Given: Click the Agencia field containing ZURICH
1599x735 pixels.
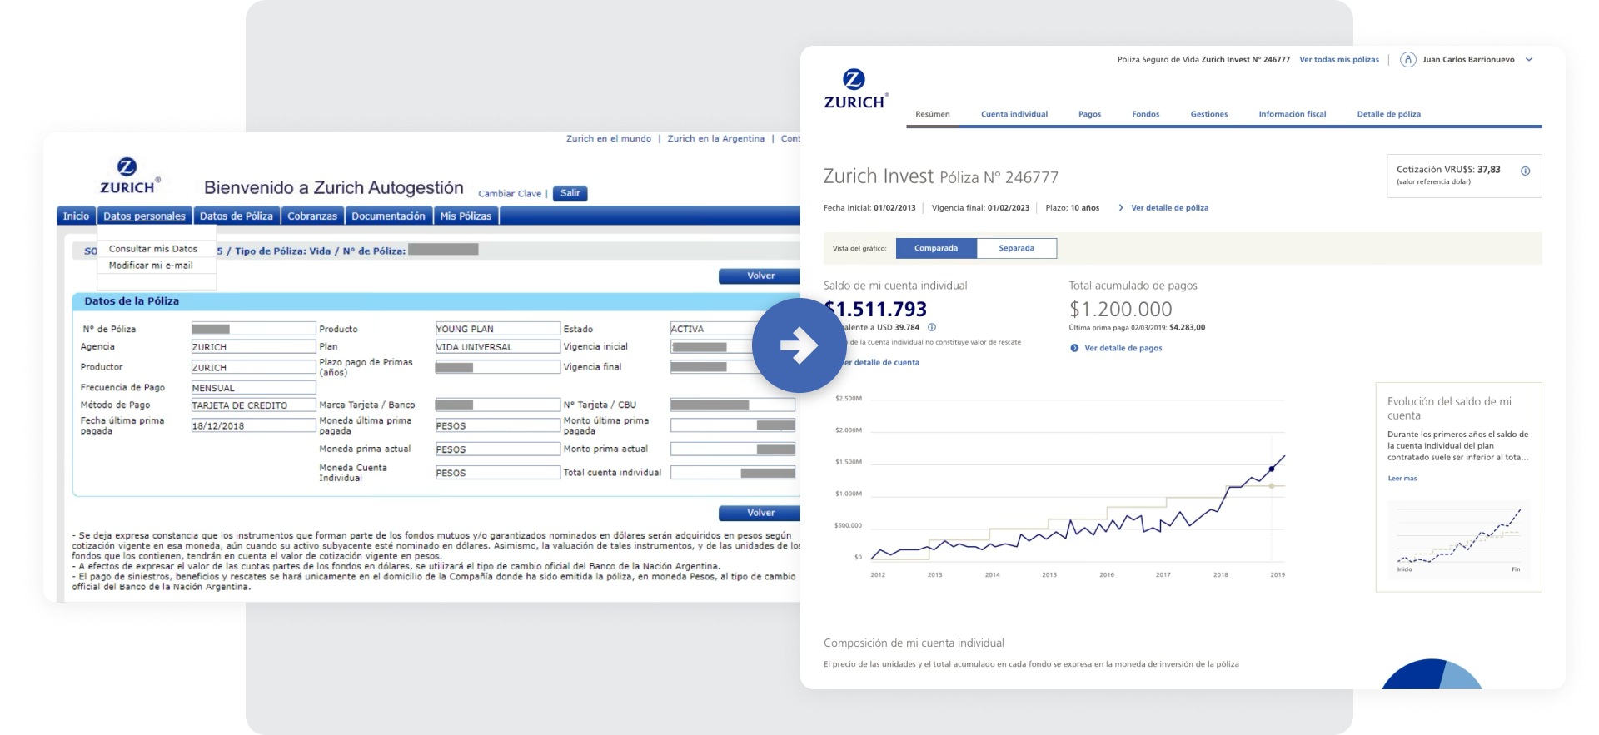Looking at the screenshot, I should point(253,347).
